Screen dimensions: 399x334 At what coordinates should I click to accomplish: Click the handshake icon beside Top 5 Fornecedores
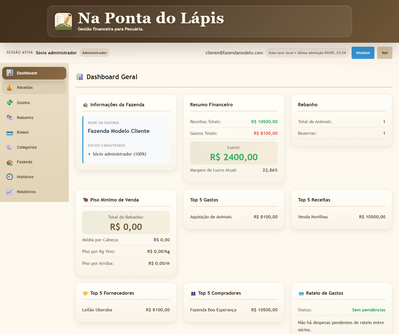click(85, 293)
